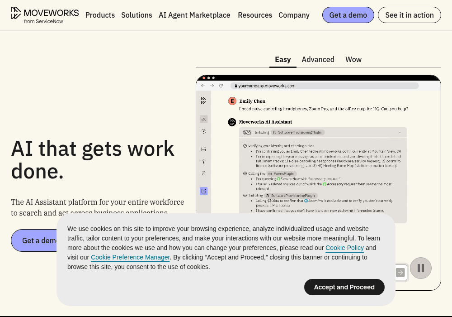The width and height of the screenshot is (452, 317).
Task: Click the header Get a demo button
Action: tap(348, 15)
